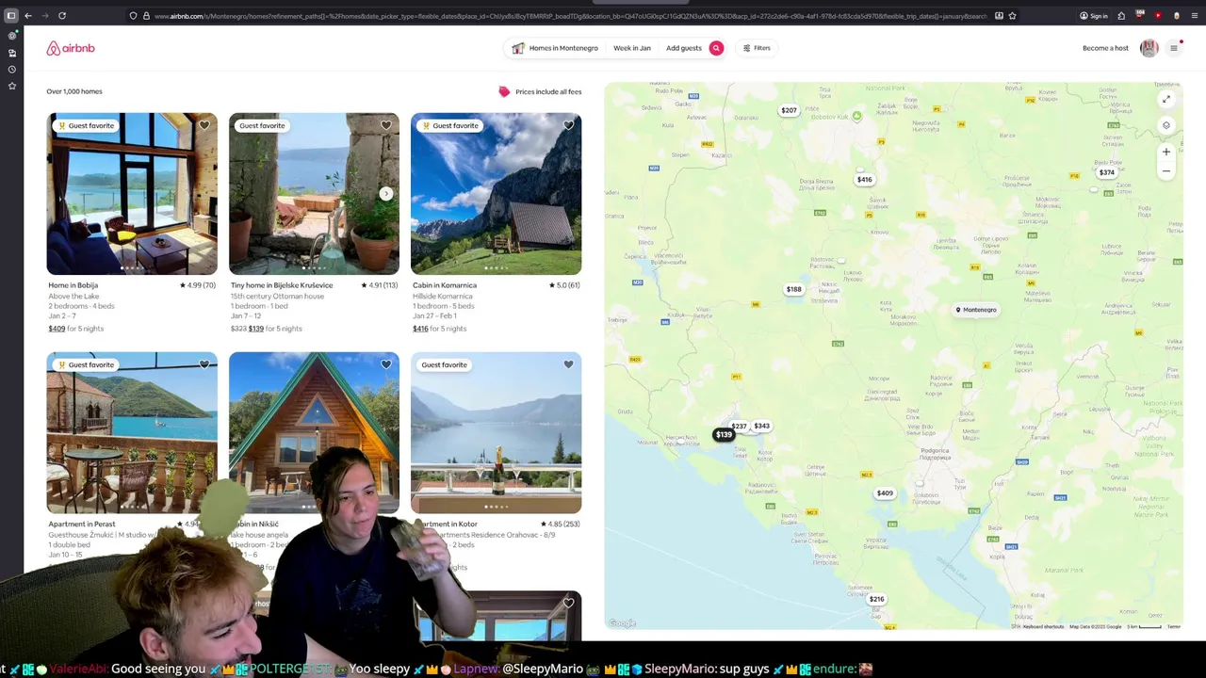This screenshot has height=678, width=1206.
Task: Select the $188 map price marker
Action: 794,289
